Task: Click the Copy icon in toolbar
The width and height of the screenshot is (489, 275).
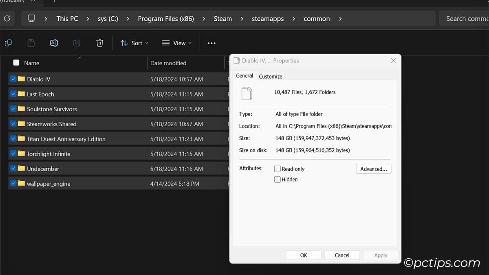Action: point(8,43)
